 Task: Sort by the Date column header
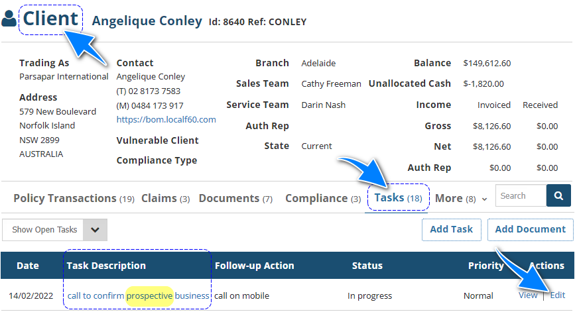pos(28,266)
